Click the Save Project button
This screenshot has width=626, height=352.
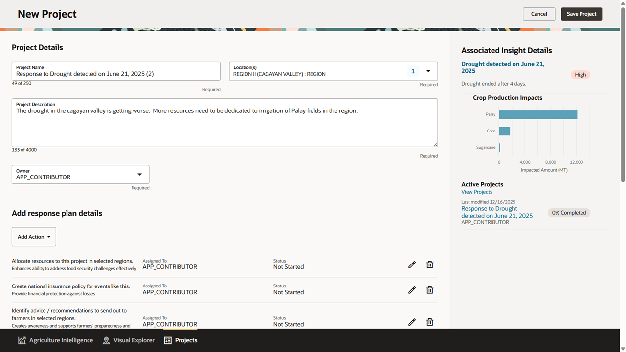[581, 14]
